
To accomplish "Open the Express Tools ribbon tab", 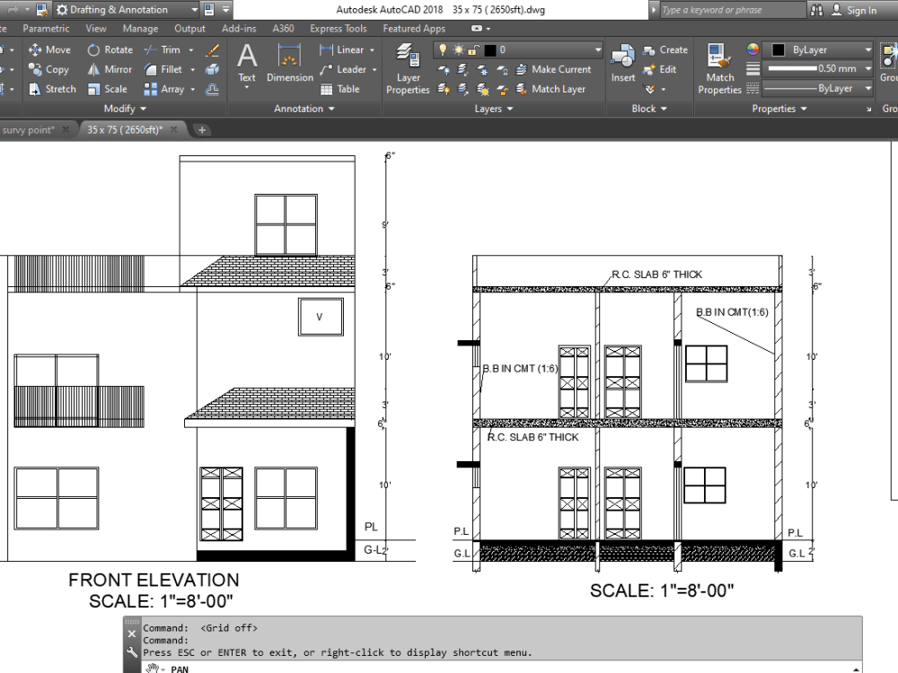I will click(338, 28).
